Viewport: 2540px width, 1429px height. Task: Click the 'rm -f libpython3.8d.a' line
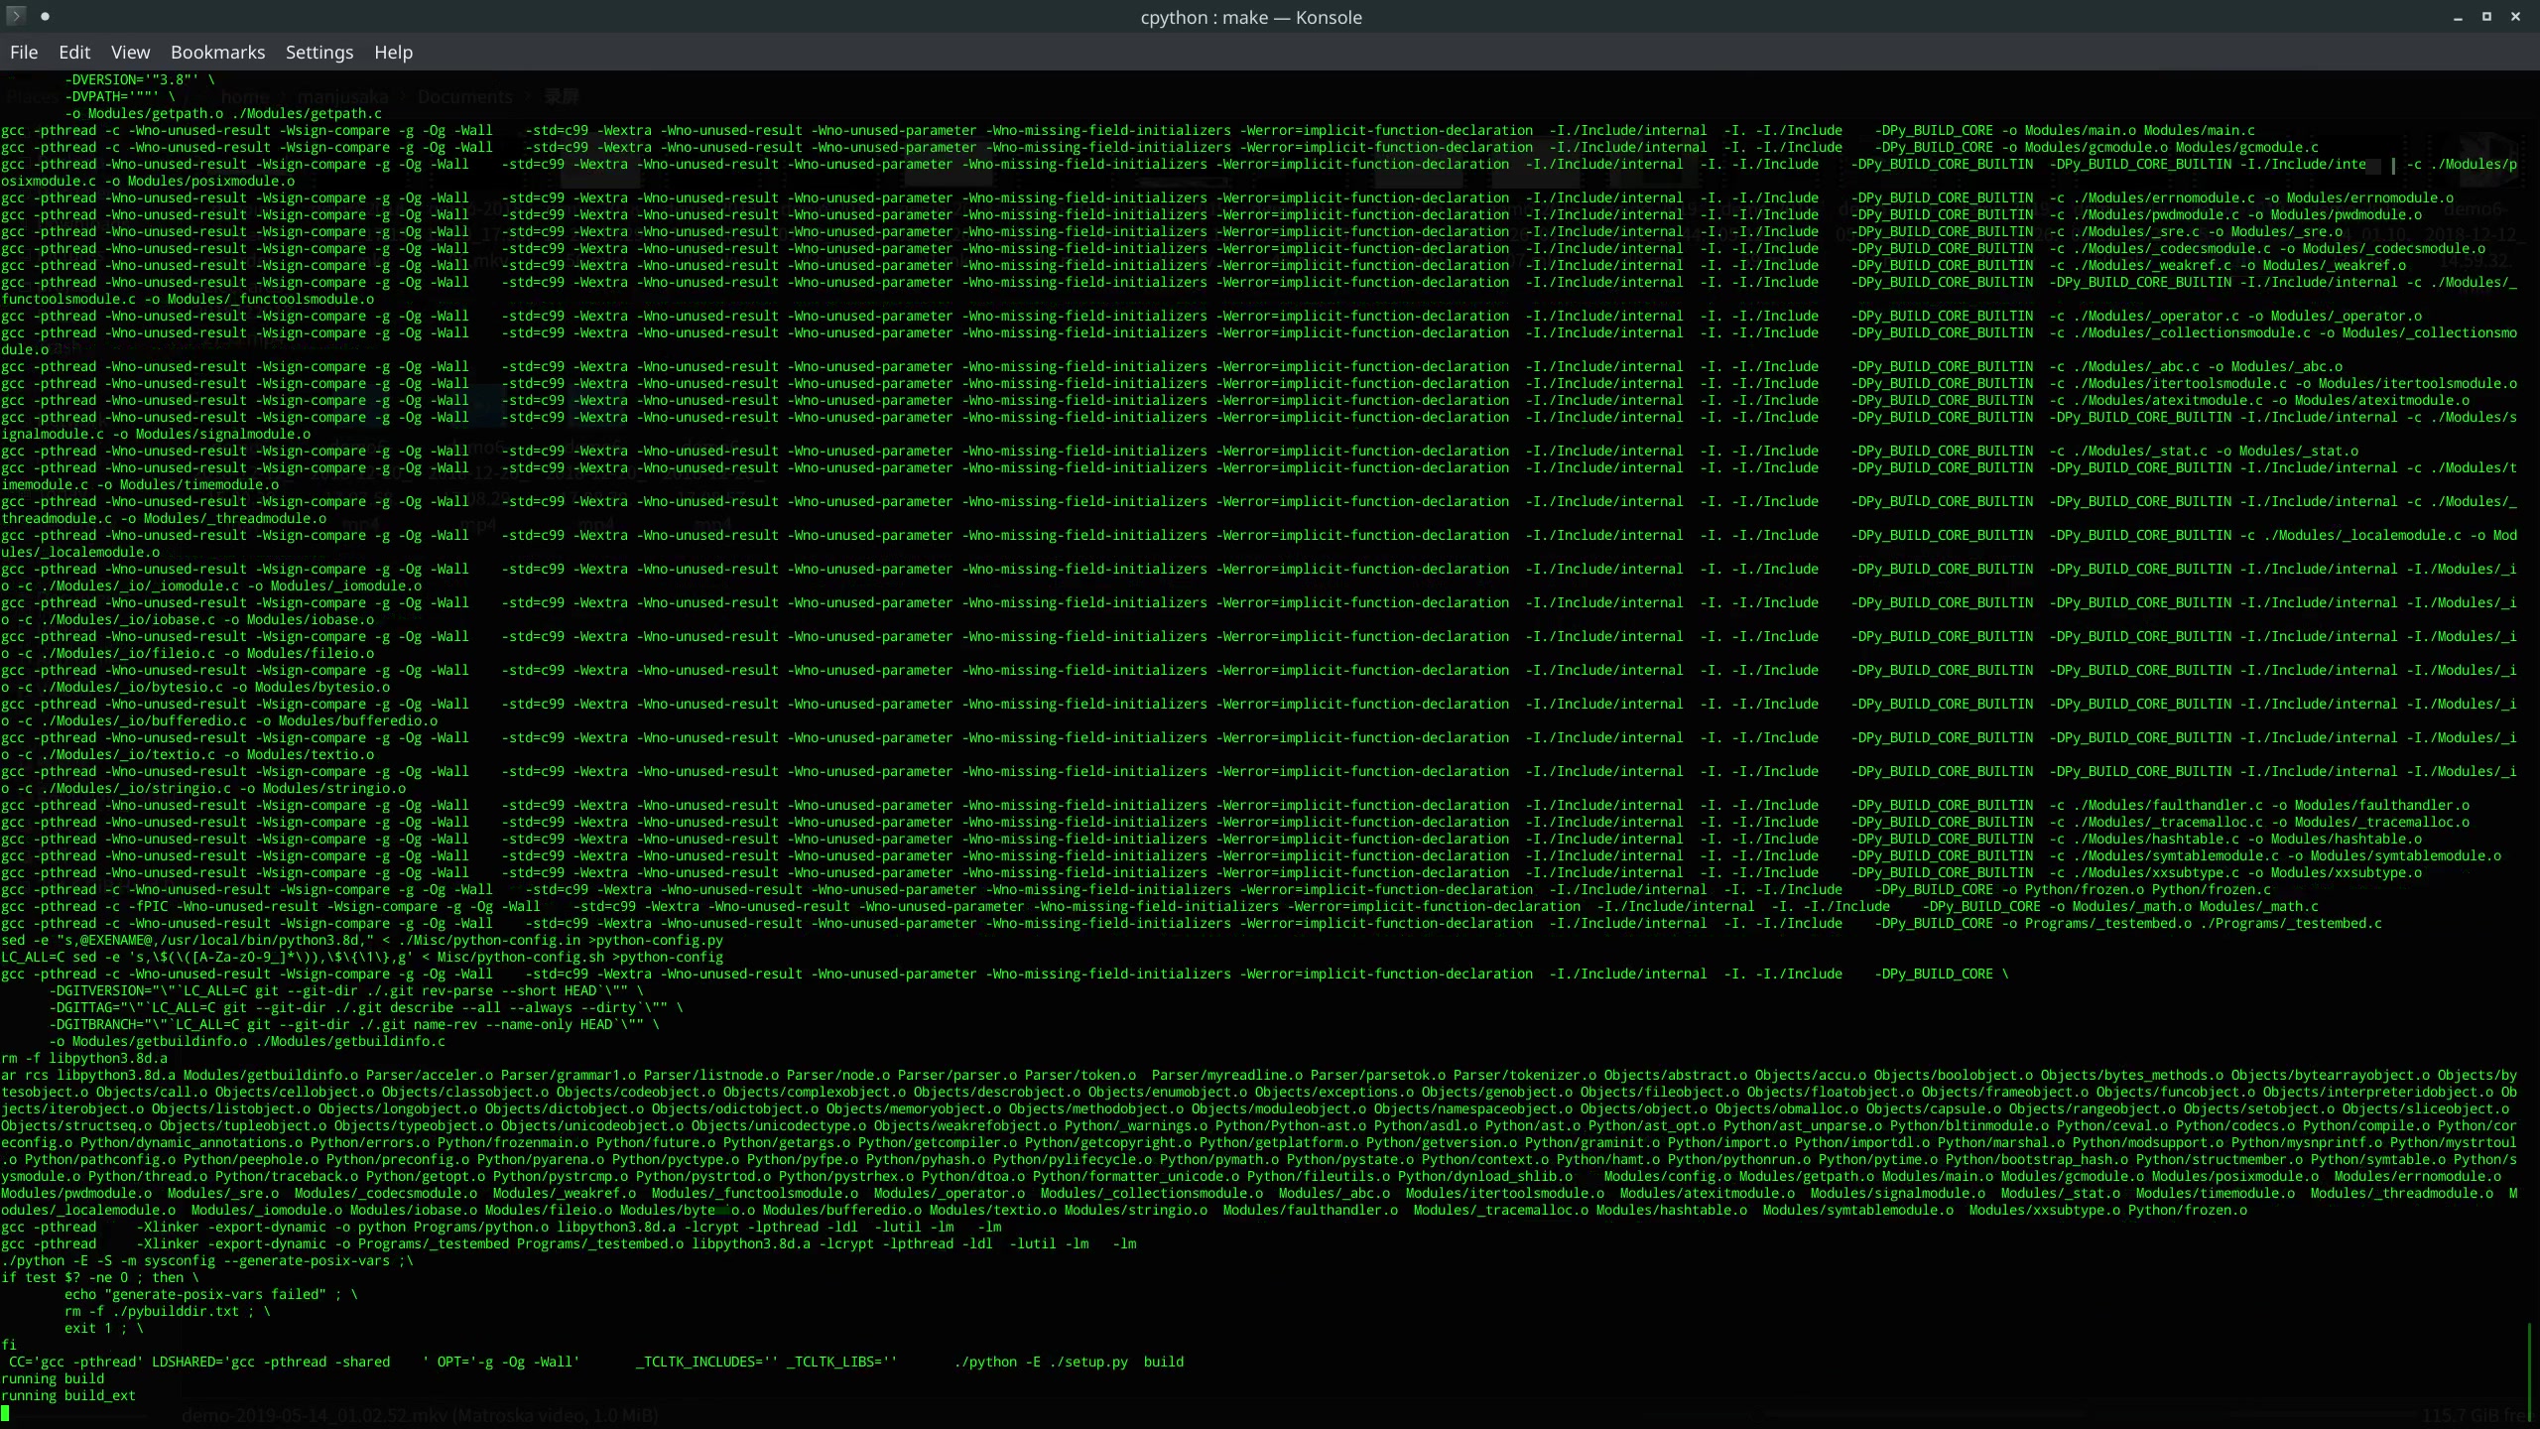(84, 1058)
